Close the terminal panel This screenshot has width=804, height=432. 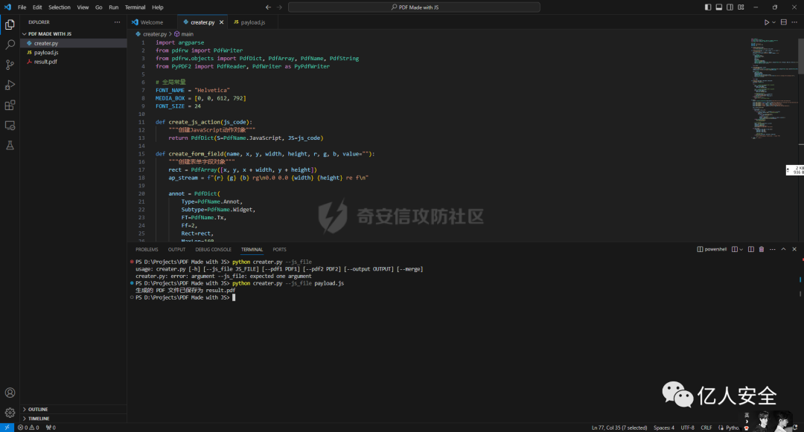[x=794, y=249]
